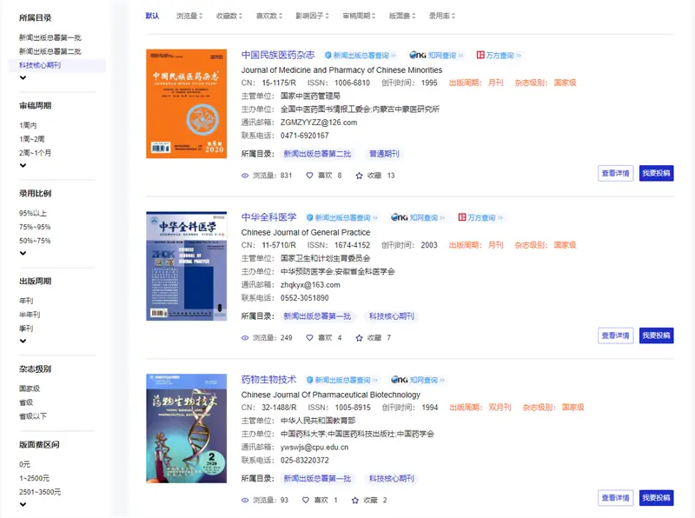Image resolution: width=695 pixels, height=518 pixels.
Task: Select 国家级 journal level filter
Action: [x=30, y=388]
